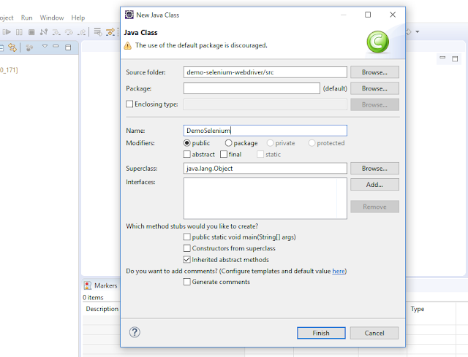Click the Link with Editor yellow arrows icon

(12, 47)
